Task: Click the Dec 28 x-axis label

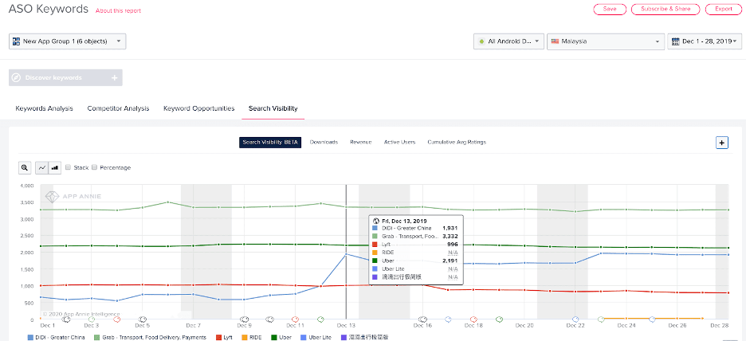Action: coord(720,326)
